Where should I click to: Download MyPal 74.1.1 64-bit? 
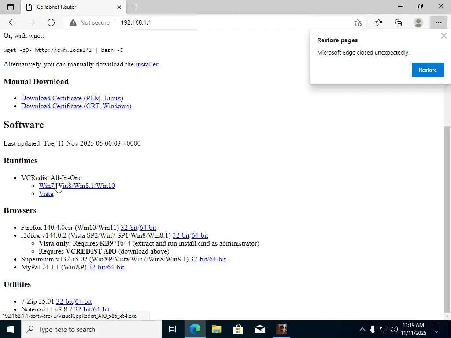(x=116, y=267)
